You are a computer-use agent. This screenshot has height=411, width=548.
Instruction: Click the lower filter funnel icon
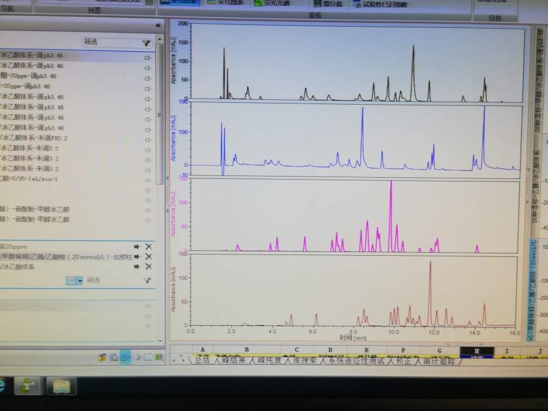click(x=146, y=281)
